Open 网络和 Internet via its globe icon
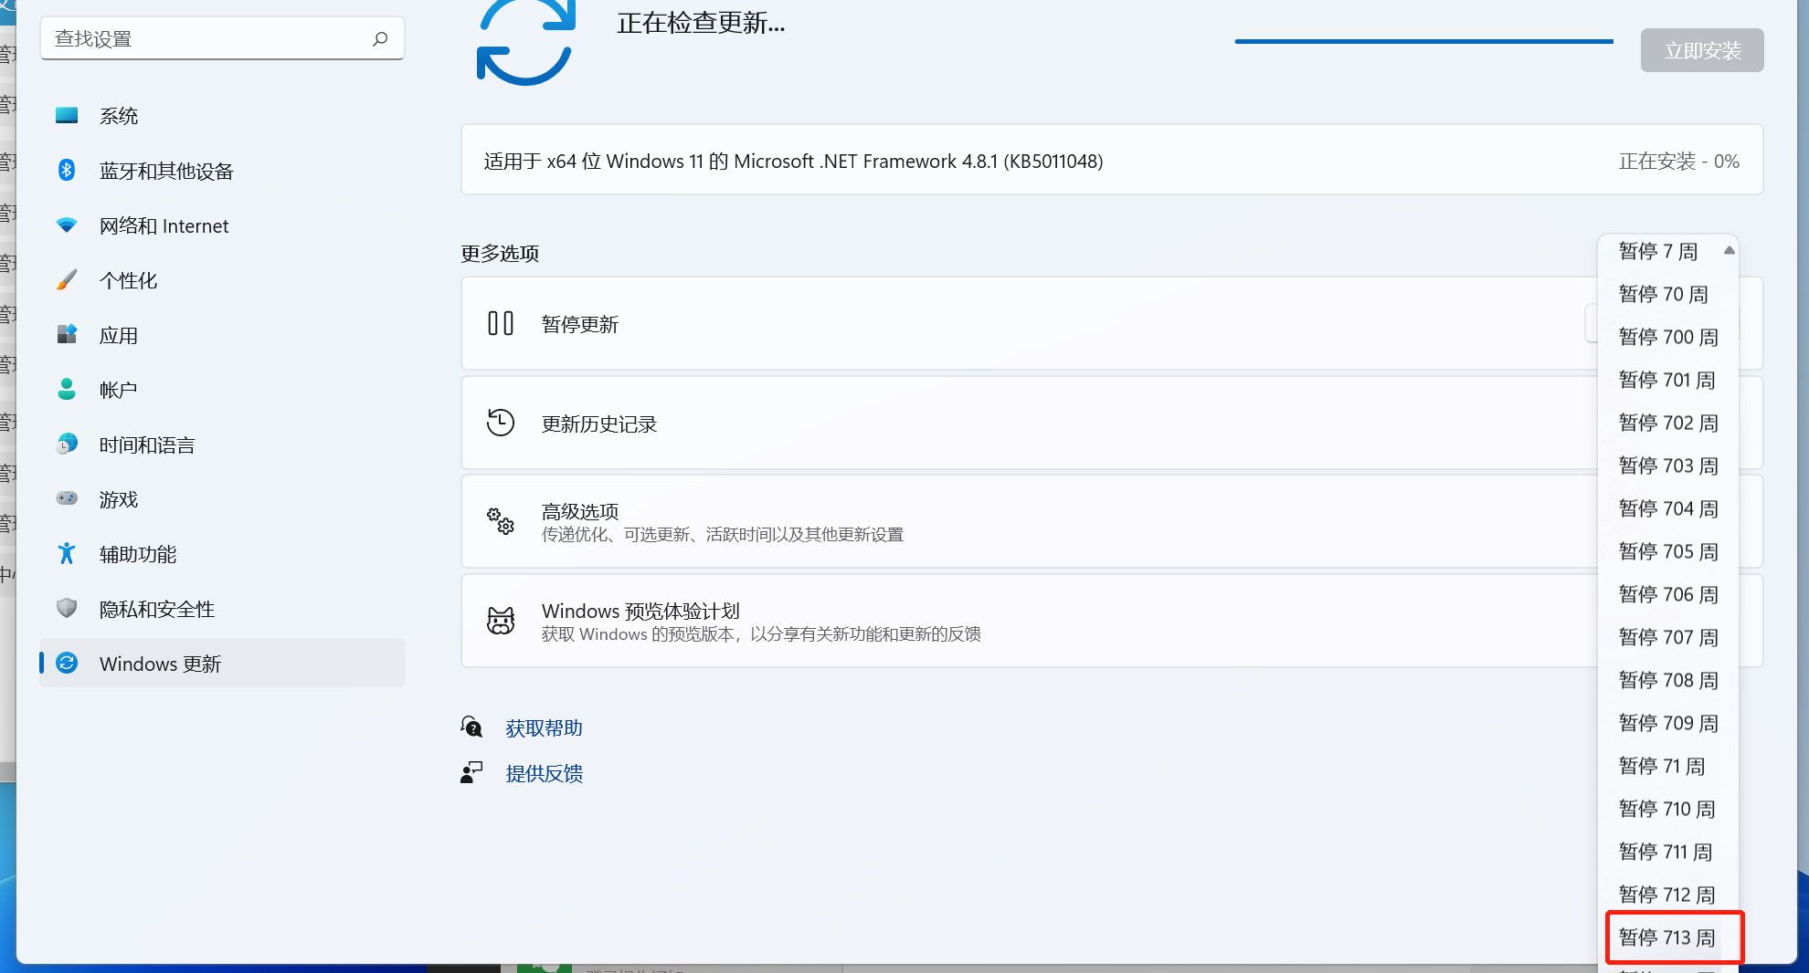 [x=67, y=225]
